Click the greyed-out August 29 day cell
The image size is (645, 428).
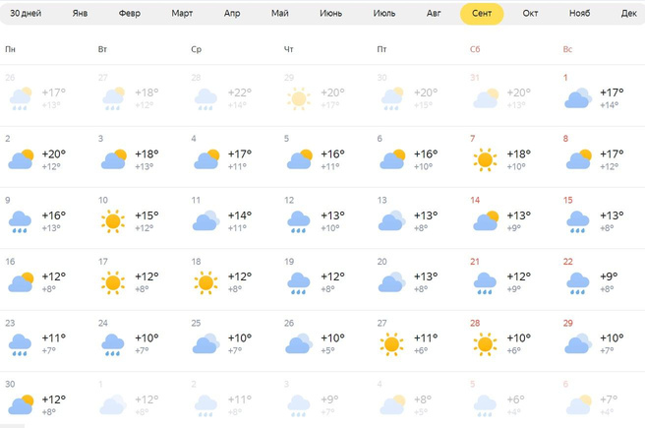(321, 94)
